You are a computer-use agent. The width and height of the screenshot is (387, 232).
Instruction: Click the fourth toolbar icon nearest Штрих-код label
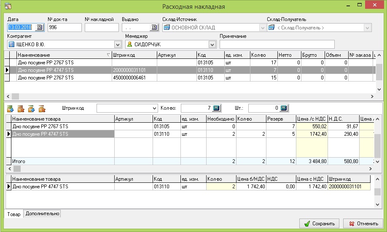(42, 109)
